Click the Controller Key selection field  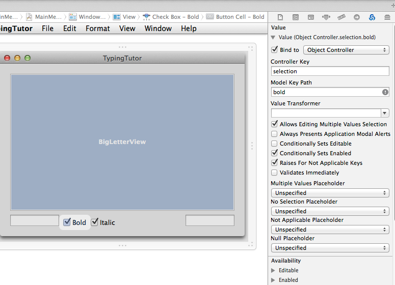pyautogui.click(x=330, y=71)
